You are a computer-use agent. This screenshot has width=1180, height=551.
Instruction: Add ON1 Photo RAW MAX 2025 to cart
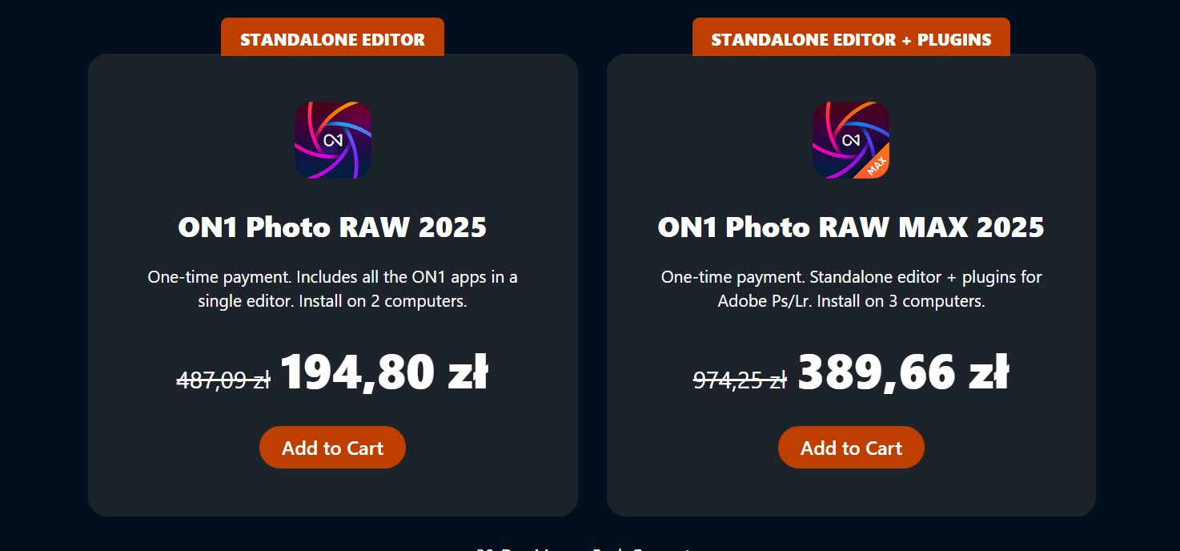coord(851,448)
